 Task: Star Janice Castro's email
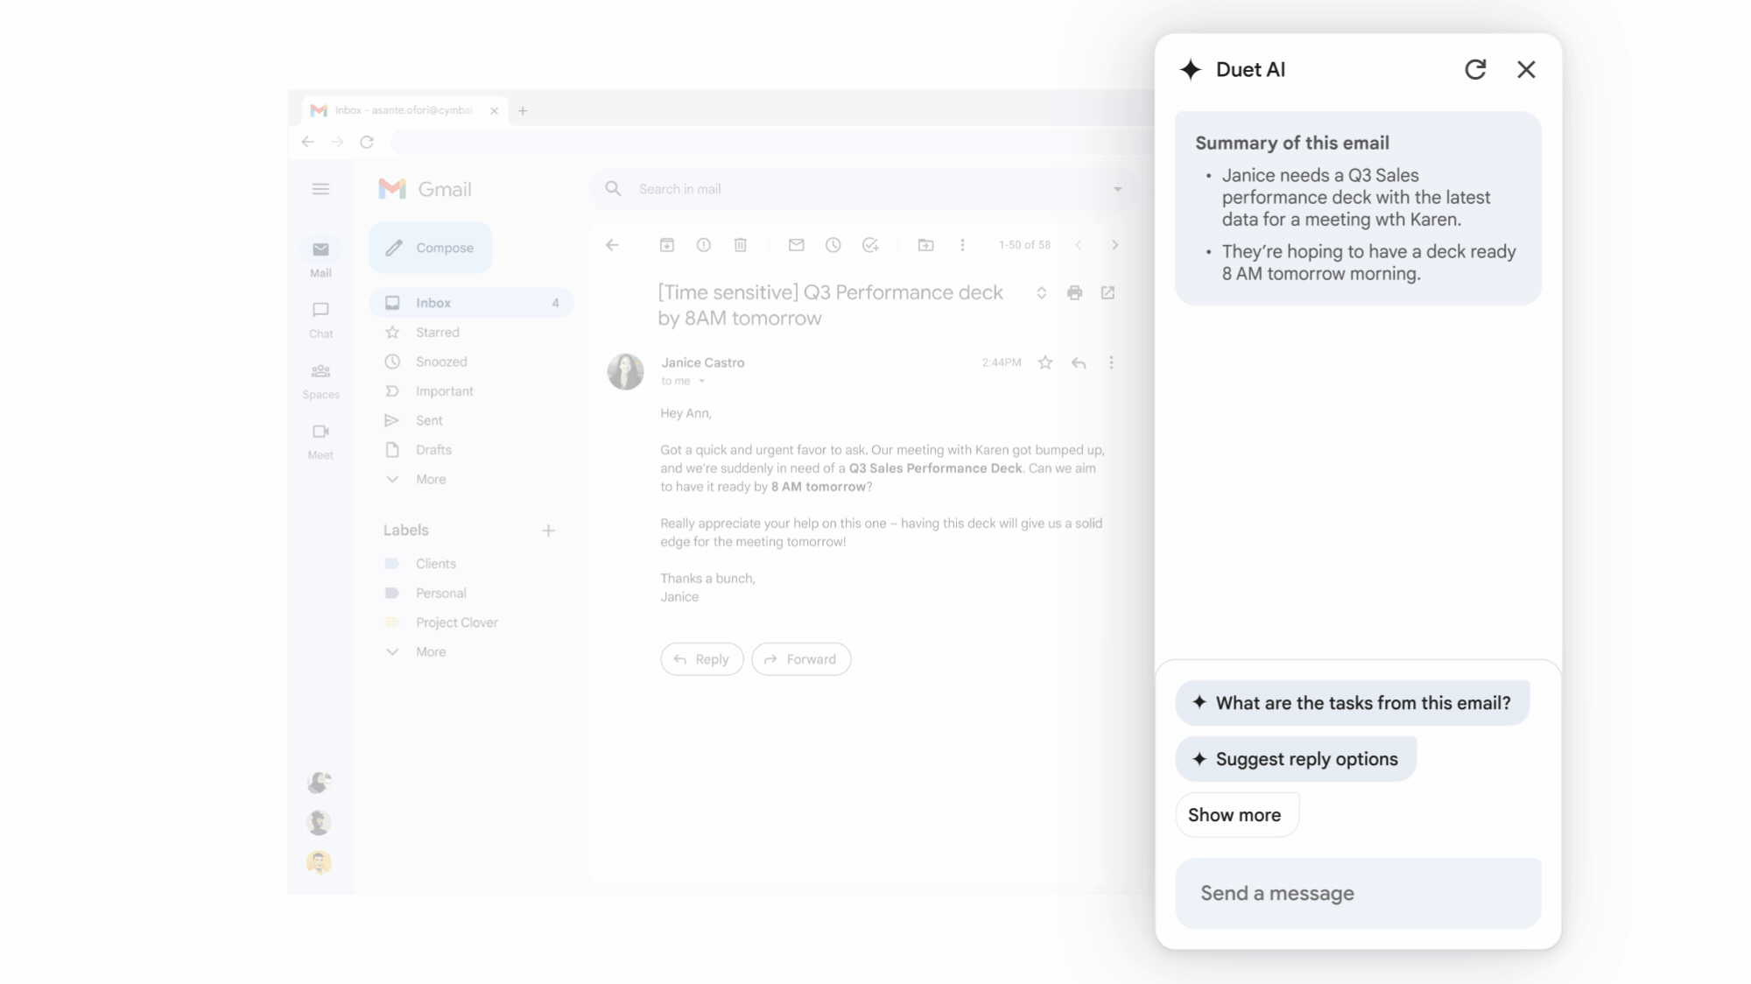1045,362
